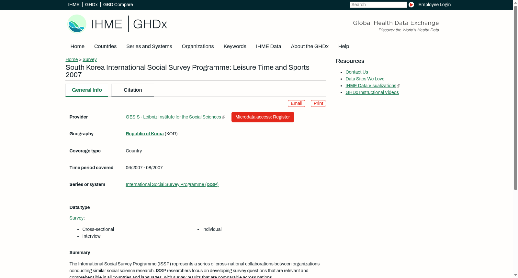Click the 'Individual' list item
This screenshot has height=278, width=518.
click(x=212, y=229)
